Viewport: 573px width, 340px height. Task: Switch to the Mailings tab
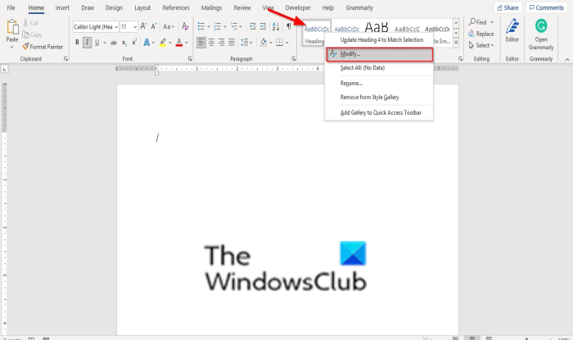[211, 7]
